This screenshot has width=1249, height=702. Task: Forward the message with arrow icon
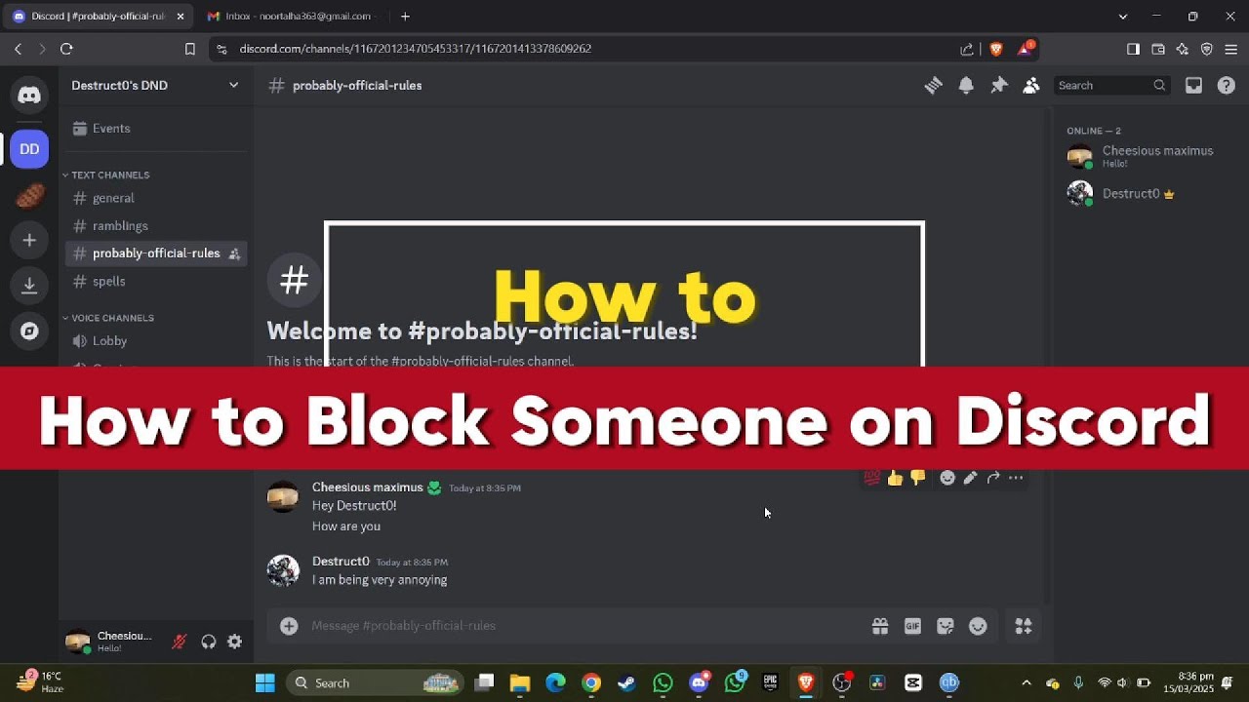(992, 478)
